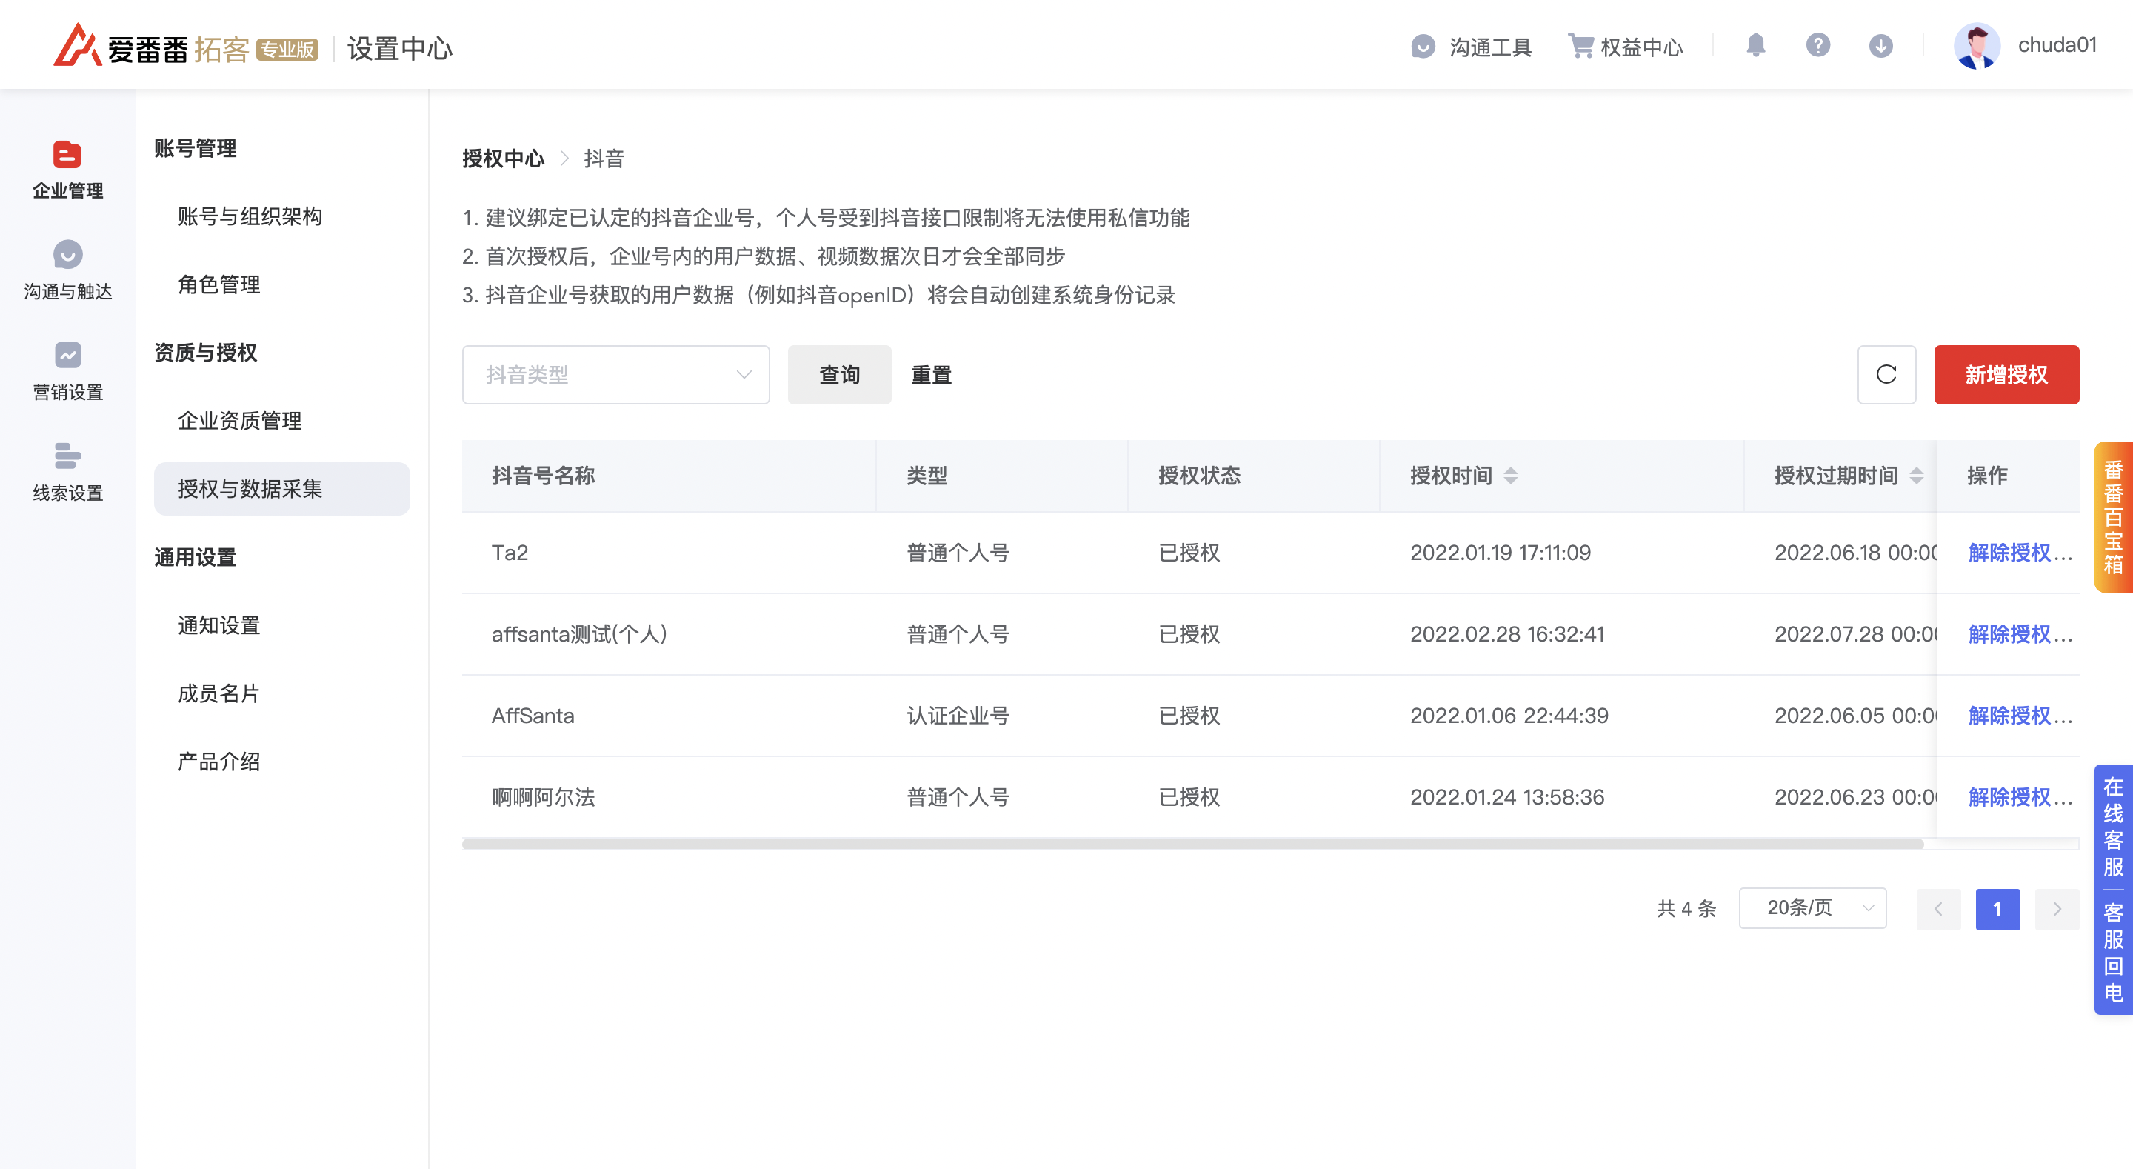Viewport: 2133px width, 1169px height.
Task: Click the AffSanta account name cell
Action: (x=533, y=716)
